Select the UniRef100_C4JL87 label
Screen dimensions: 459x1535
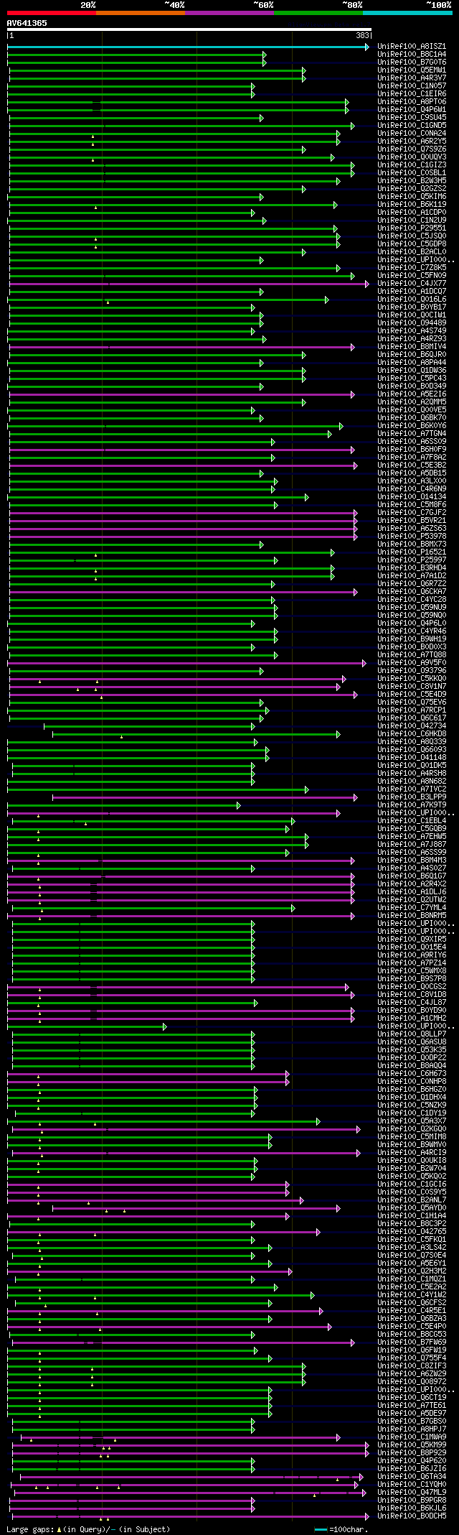coord(412,1003)
